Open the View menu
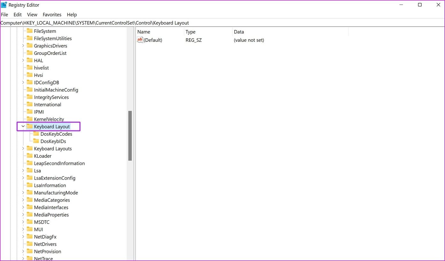Image resolution: width=445 pixels, height=261 pixels. [32, 15]
